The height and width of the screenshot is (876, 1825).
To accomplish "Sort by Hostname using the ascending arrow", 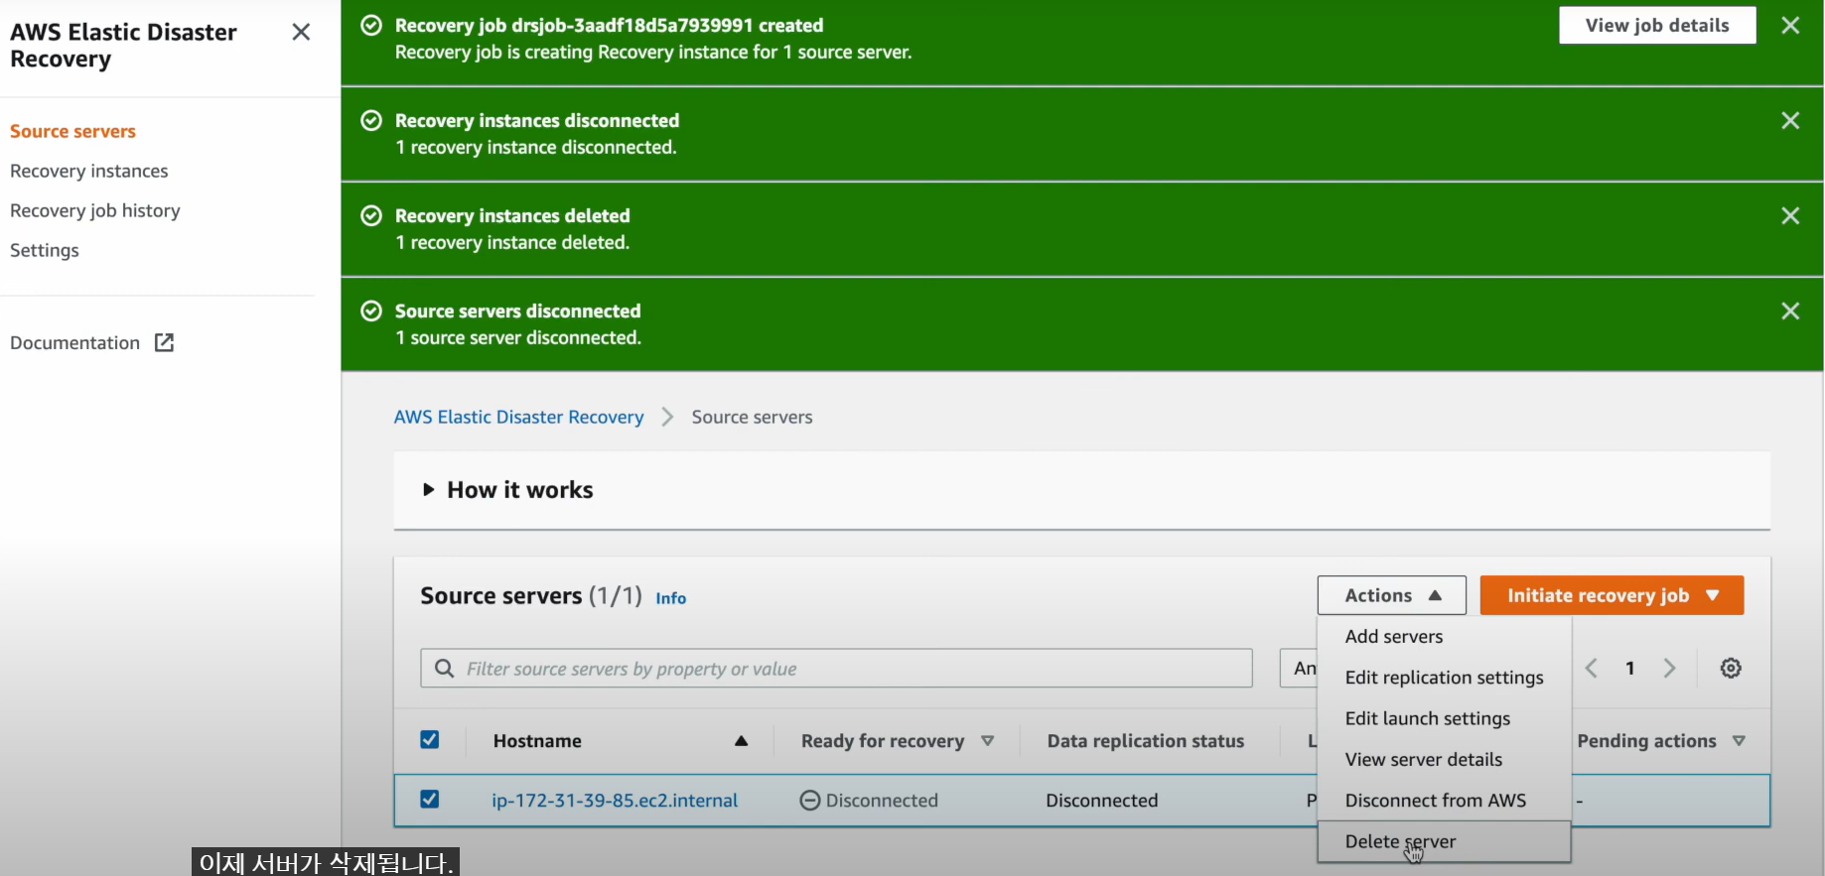I will pyautogui.click(x=741, y=741).
